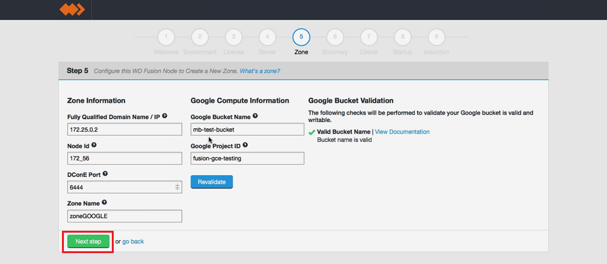Click the Revalidate button
The image size is (607, 264).
[211, 182]
